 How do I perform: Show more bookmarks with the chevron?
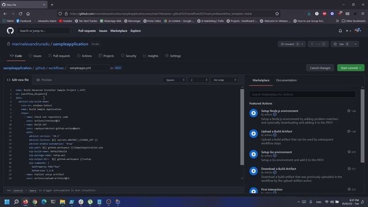click(338, 21)
